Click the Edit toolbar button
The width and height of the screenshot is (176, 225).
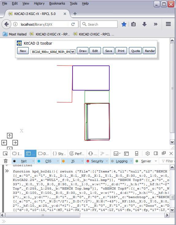(95, 51)
